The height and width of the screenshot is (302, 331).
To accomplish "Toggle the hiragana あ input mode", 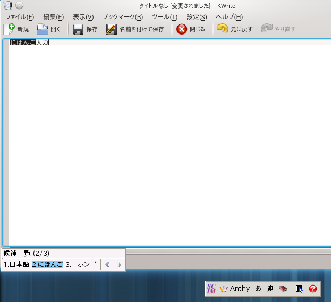I will click(x=258, y=289).
